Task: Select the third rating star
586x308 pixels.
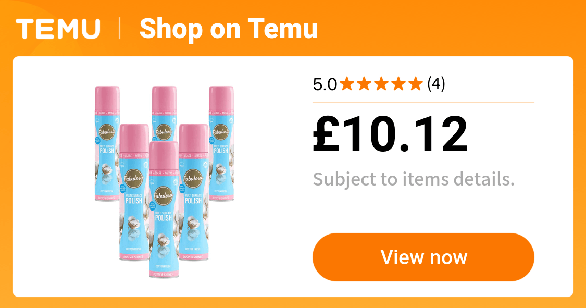Action: (x=381, y=84)
